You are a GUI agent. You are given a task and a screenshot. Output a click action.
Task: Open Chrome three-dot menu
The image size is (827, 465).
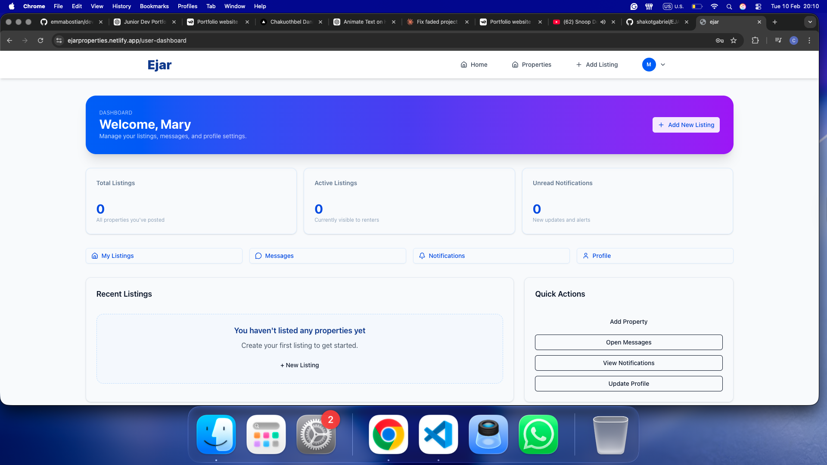tap(809, 40)
